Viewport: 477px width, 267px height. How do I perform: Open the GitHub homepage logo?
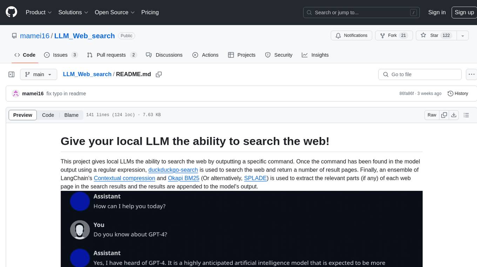tap(11, 12)
